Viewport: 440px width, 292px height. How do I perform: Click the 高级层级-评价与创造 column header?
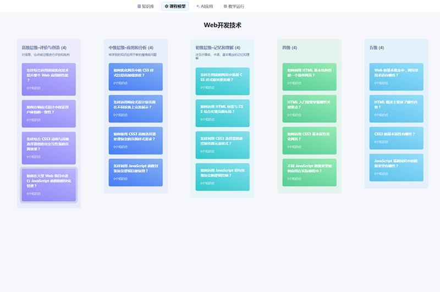pos(44,48)
